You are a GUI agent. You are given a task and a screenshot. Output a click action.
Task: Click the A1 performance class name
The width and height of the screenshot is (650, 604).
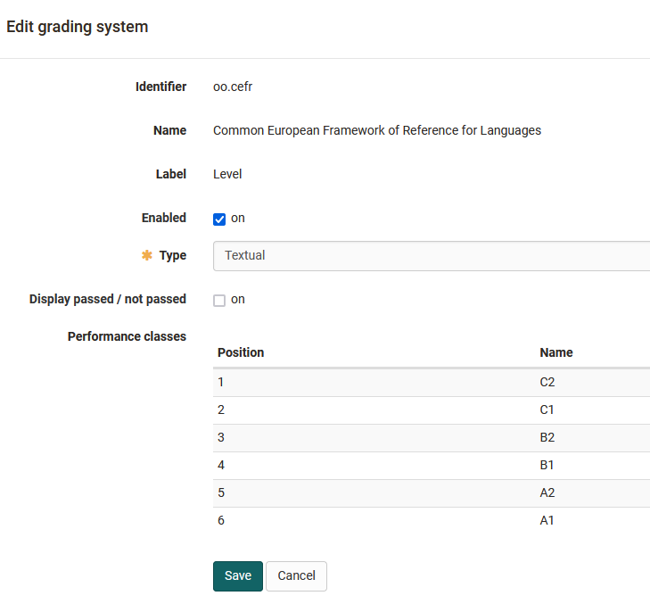click(547, 521)
